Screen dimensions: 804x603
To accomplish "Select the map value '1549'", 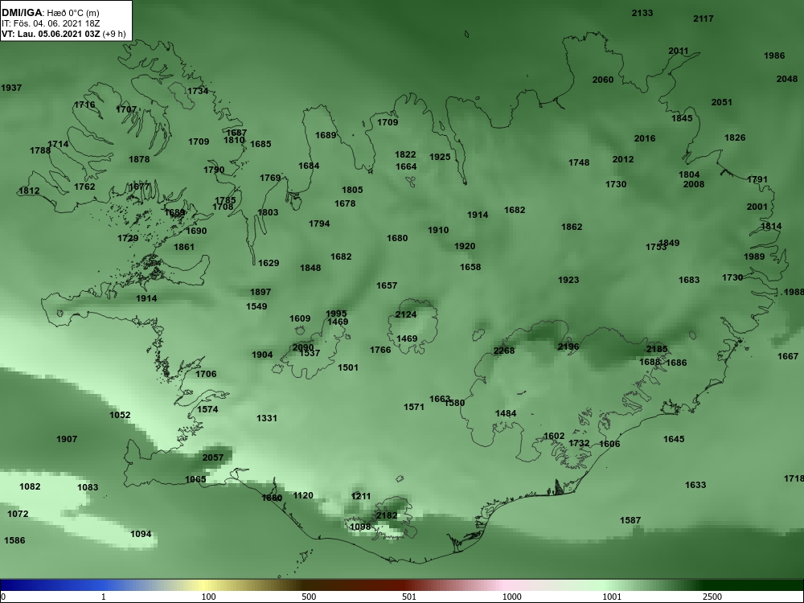I will pyautogui.click(x=256, y=306).
